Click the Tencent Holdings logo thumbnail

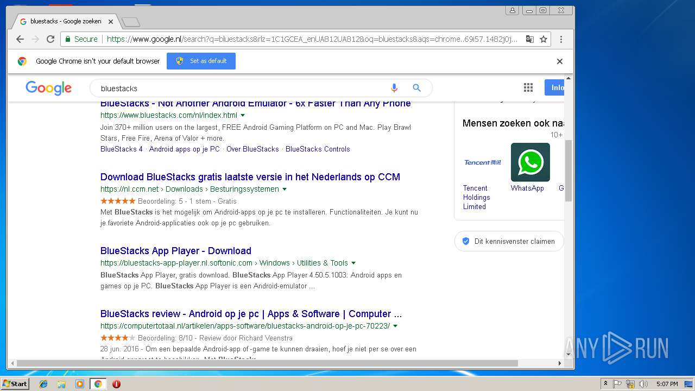click(482, 162)
